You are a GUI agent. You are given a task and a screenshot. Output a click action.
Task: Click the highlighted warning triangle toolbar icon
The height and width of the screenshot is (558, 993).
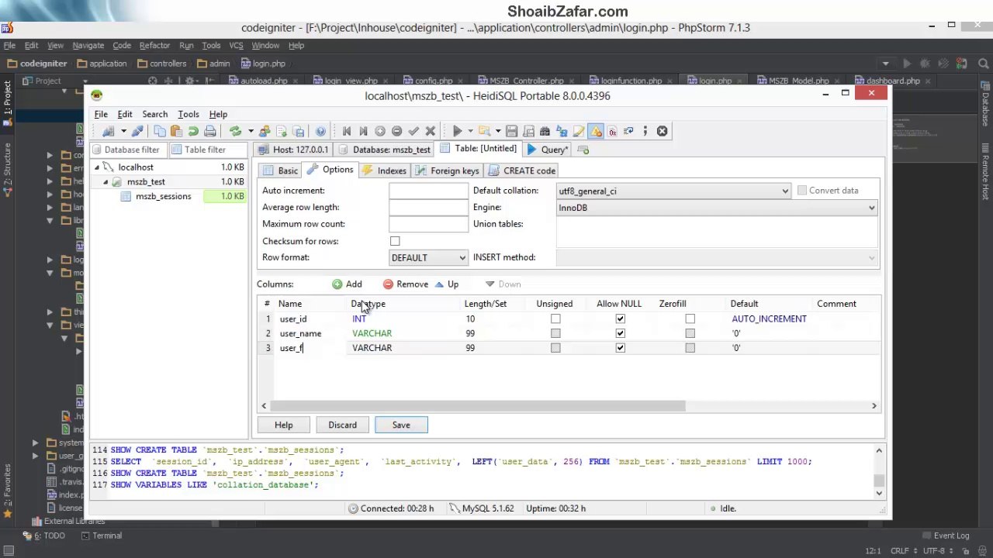[x=596, y=131]
